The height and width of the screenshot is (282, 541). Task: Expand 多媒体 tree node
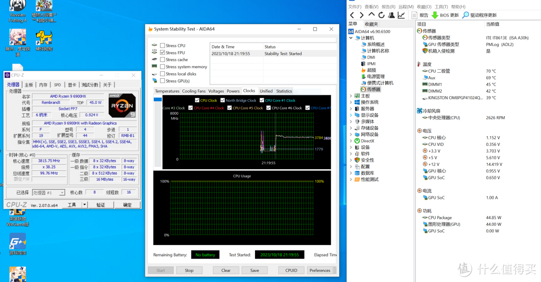point(351,122)
